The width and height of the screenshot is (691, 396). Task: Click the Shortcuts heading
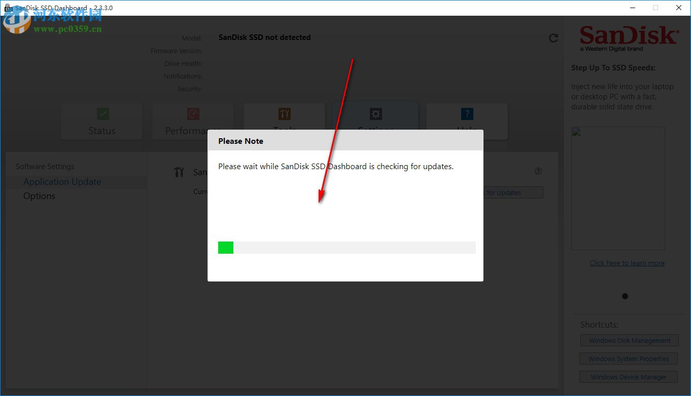(599, 325)
